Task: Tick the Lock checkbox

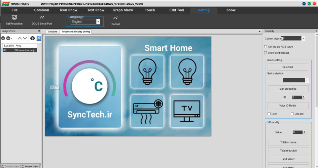Action: click(269, 114)
